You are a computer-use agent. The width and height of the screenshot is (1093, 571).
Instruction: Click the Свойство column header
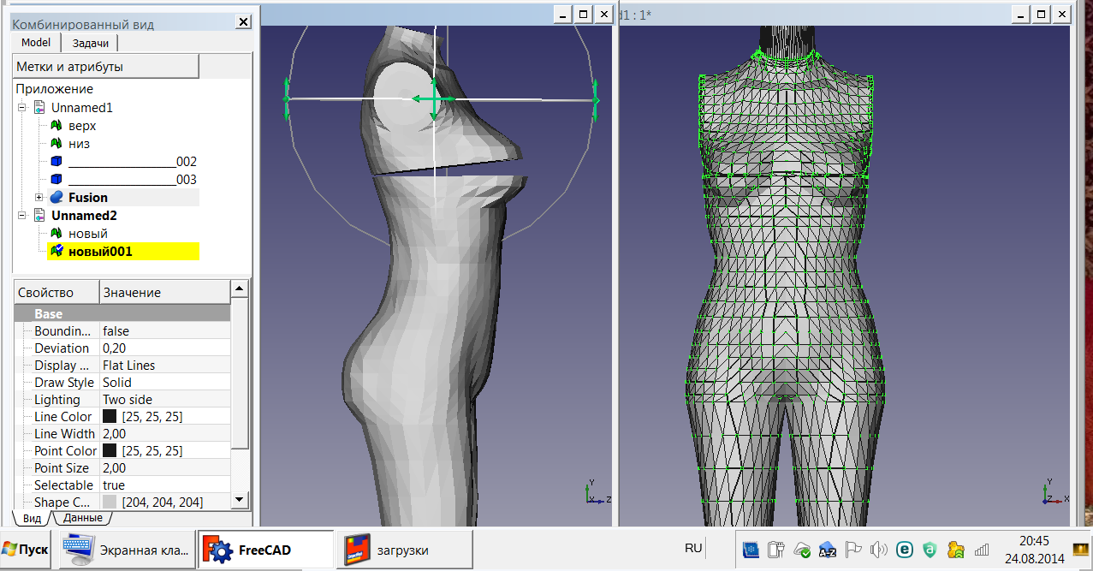[x=56, y=292]
